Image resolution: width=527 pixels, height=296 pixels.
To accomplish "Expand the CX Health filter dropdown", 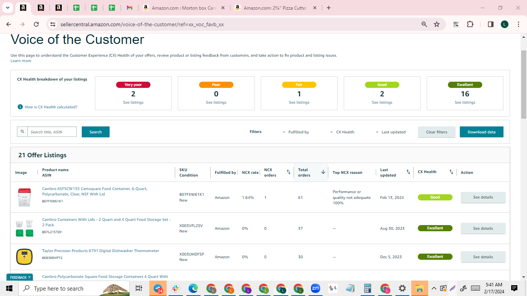I will point(342,132).
